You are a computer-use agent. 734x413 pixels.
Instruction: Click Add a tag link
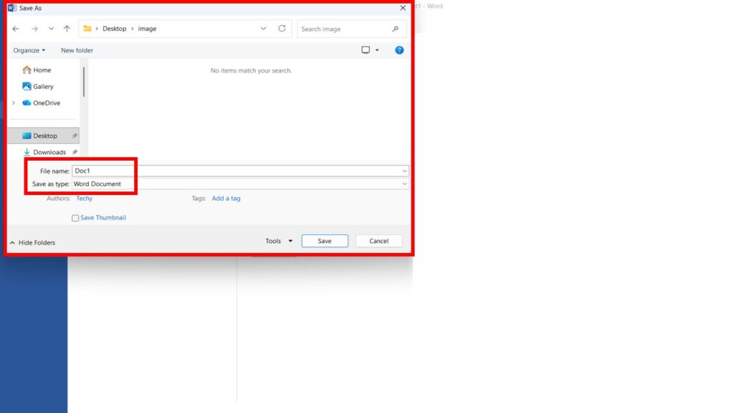226,199
